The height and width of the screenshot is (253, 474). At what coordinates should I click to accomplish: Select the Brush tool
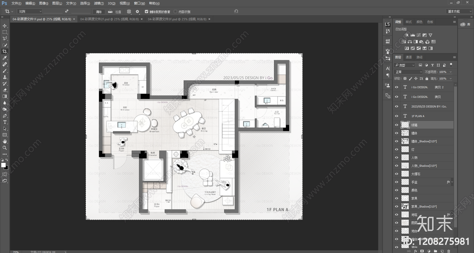pos(5,71)
